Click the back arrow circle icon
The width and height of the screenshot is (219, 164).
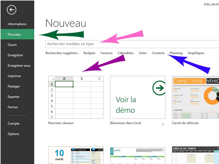click(x=11, y=10)
